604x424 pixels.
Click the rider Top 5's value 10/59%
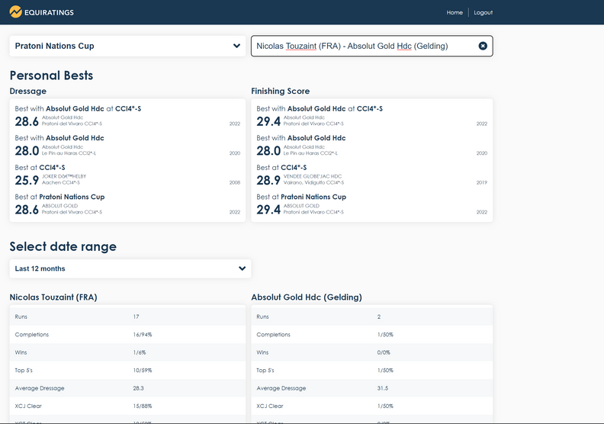[x=143, y=371]
